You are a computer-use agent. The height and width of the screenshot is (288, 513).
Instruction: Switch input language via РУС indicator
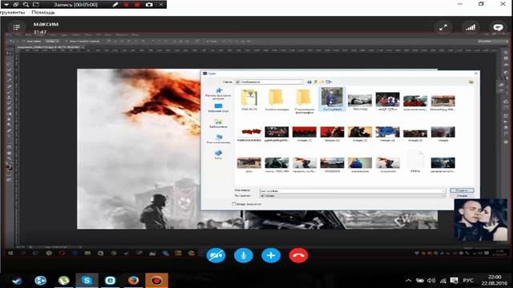468,281
